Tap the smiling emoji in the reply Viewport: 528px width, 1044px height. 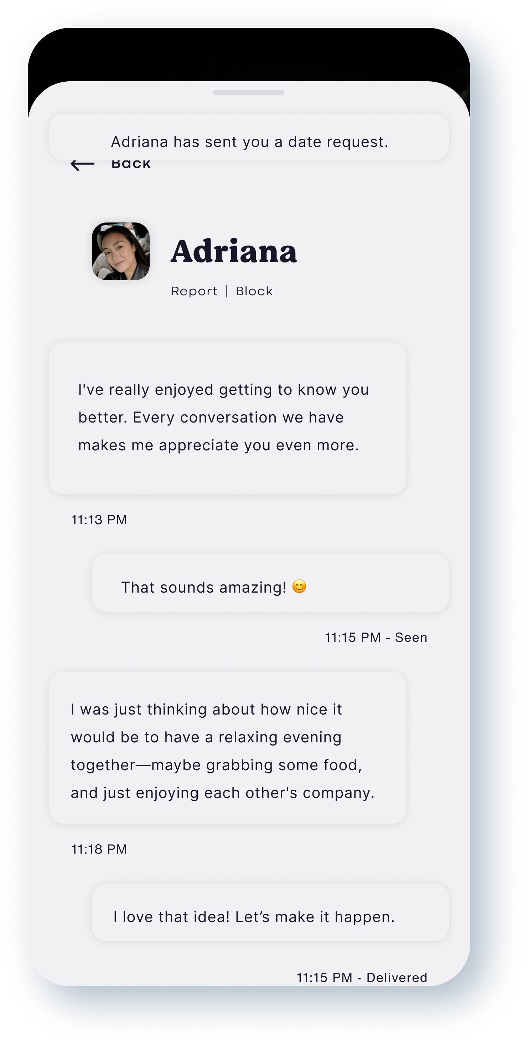point(299,587)
